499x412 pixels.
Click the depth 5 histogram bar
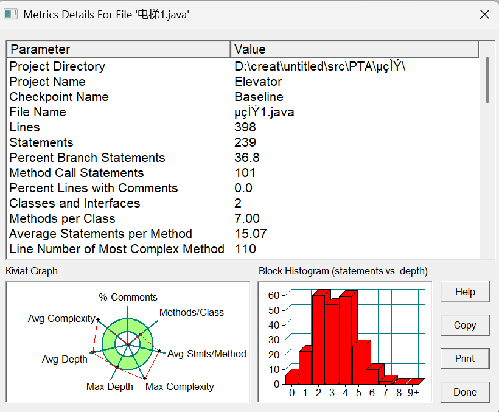click(359, 365)
